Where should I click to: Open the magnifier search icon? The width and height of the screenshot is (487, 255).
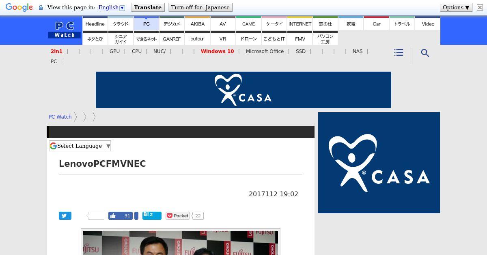coord(425,53)
